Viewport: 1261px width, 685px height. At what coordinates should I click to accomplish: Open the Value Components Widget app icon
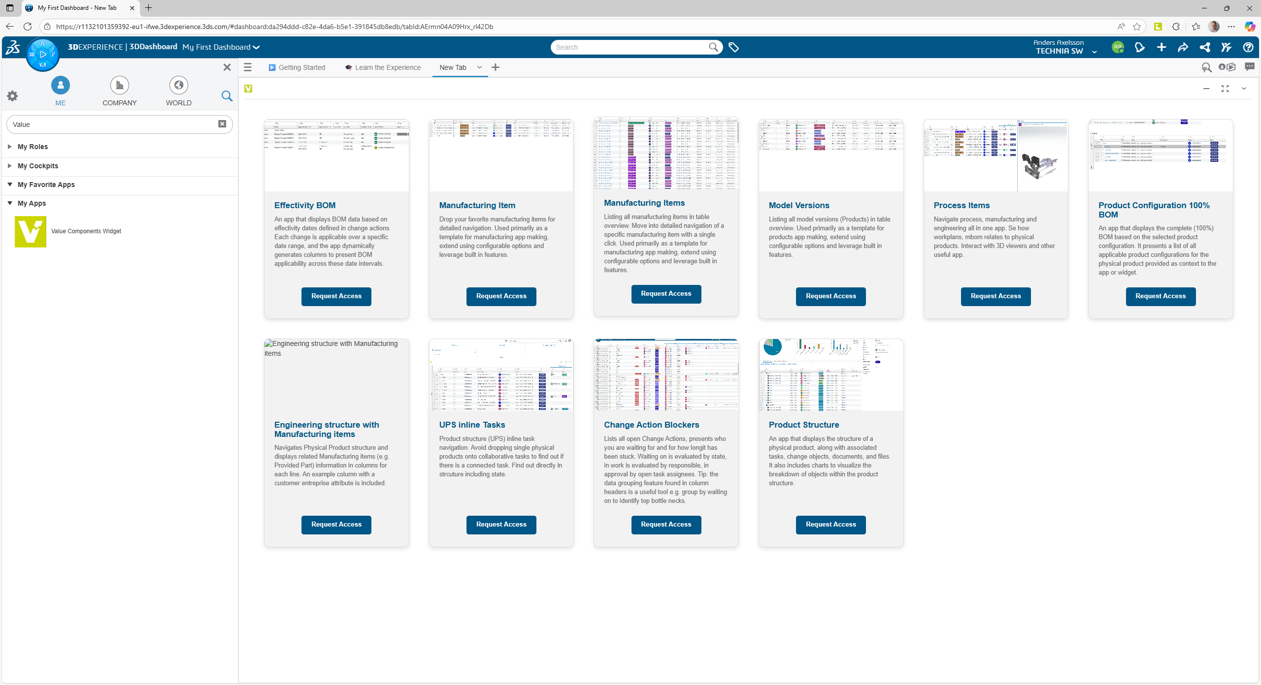coord(31,231)
